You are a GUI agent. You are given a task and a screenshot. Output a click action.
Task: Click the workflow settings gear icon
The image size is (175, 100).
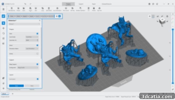57,16
